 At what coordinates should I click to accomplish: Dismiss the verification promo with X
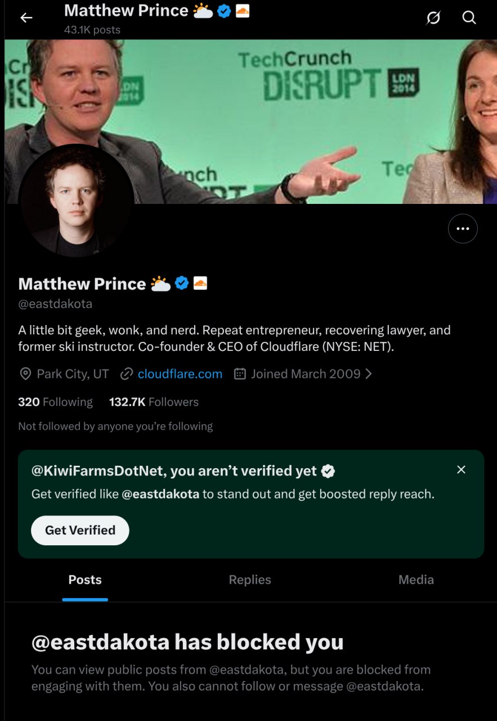point(461,470)
